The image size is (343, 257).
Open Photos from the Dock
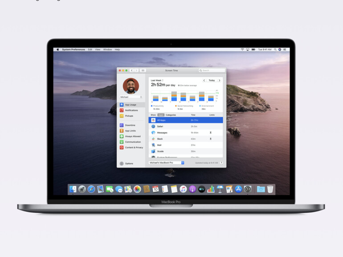(x=137, y=189)
